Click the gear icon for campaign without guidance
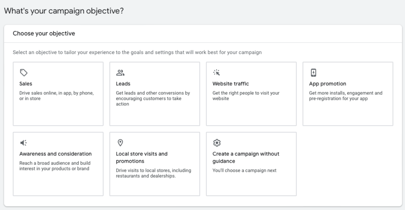 click(217, 143)
